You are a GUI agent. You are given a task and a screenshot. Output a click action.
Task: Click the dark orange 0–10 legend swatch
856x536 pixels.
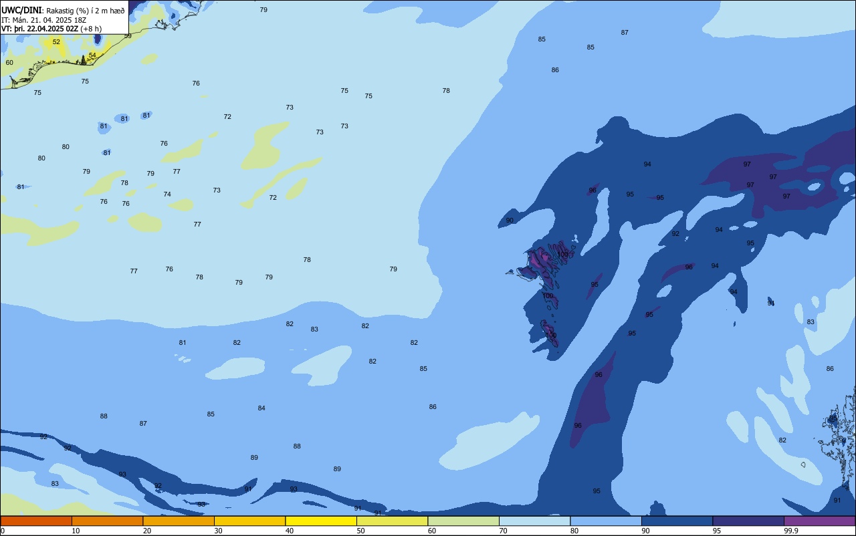pyautogui.click(x=36, y=521)
